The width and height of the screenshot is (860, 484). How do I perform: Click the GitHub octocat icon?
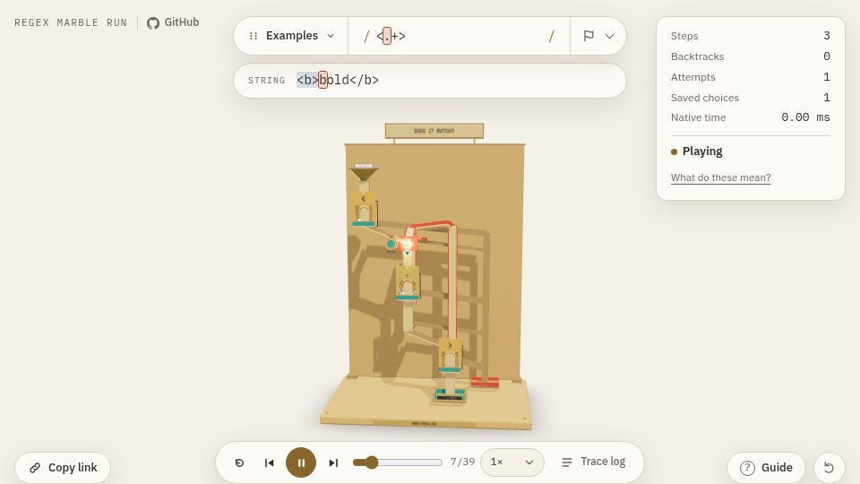pos(153,23)
